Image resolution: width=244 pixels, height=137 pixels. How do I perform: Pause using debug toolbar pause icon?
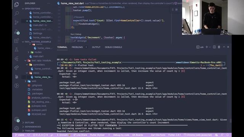[177, 10]
